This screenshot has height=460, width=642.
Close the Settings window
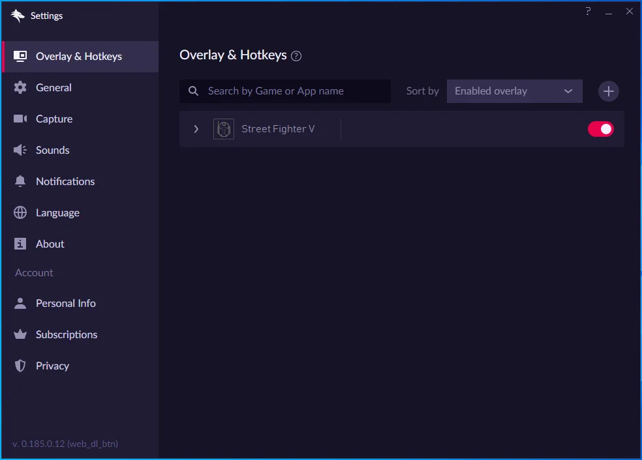(630, 11)
